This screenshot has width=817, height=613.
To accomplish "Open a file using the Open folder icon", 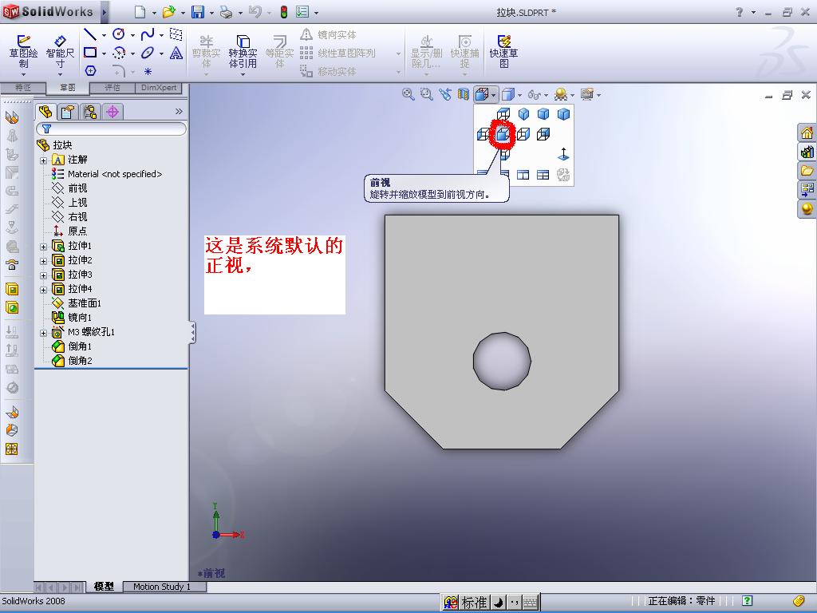I will click(x=168, y=12).
